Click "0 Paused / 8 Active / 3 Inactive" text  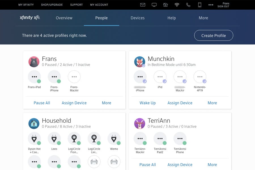click(66, 127)
